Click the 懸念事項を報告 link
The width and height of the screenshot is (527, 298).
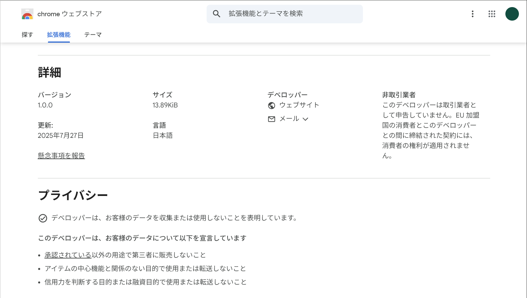pyautogui.click(x=61, y=156)
